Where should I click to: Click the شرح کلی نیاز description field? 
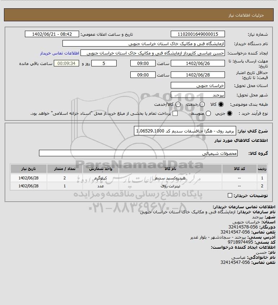click(185, 131)
